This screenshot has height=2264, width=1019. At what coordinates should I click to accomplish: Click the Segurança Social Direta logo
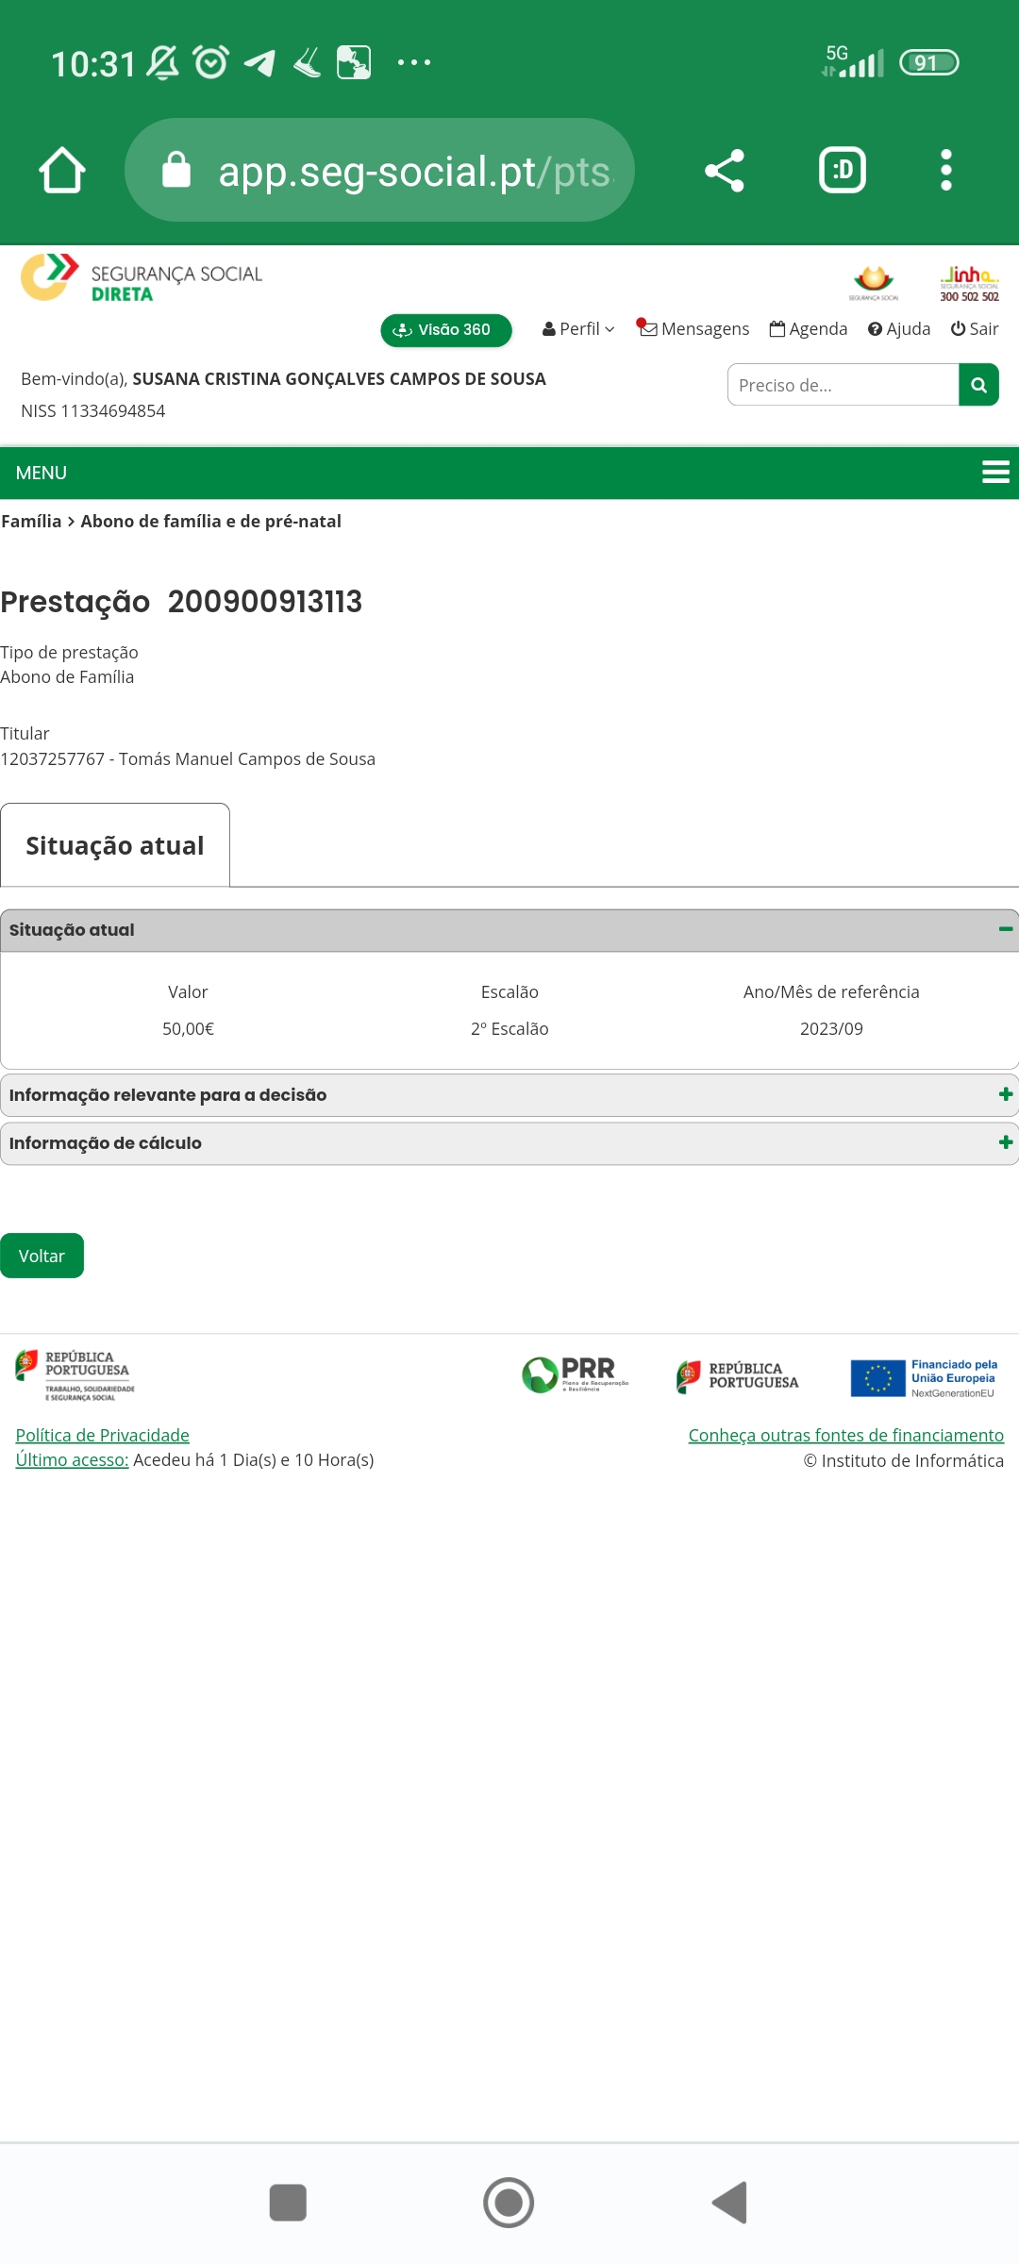(x=142, y=278)
